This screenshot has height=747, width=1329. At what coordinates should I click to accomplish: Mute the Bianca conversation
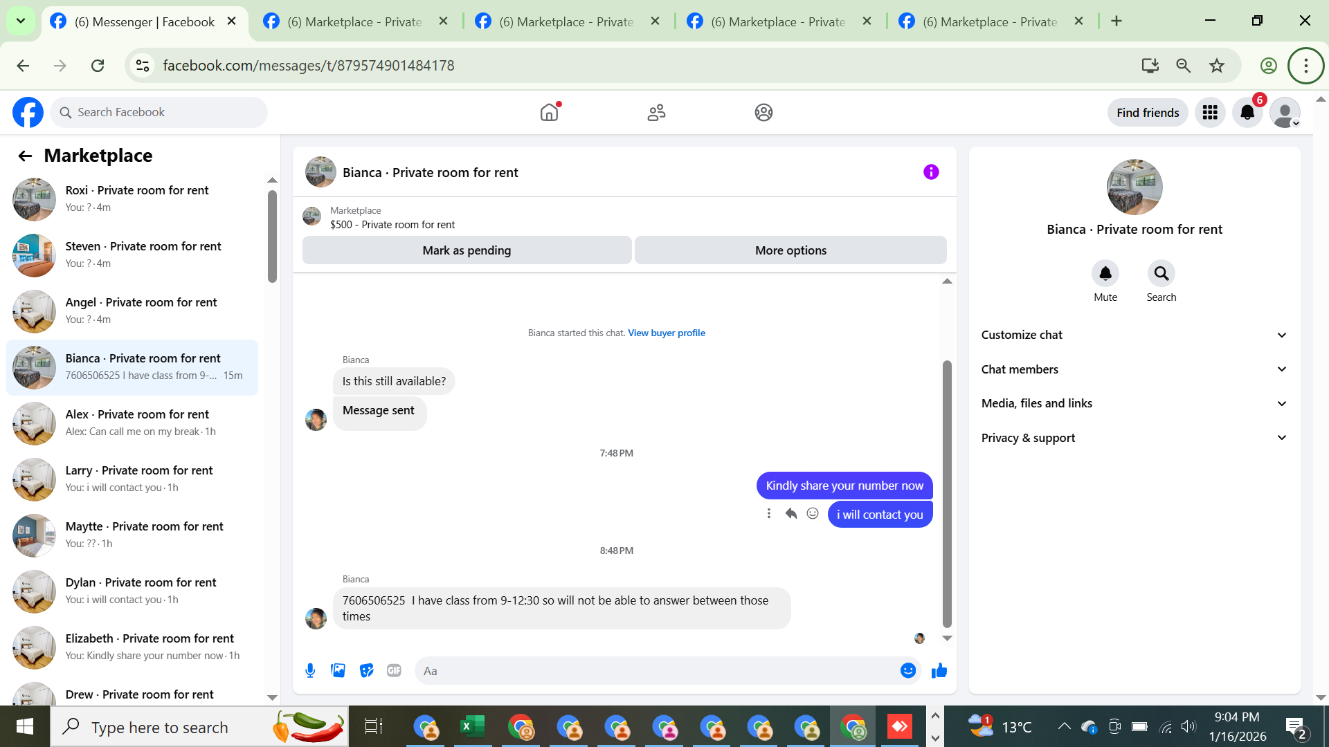(1105, 274)
